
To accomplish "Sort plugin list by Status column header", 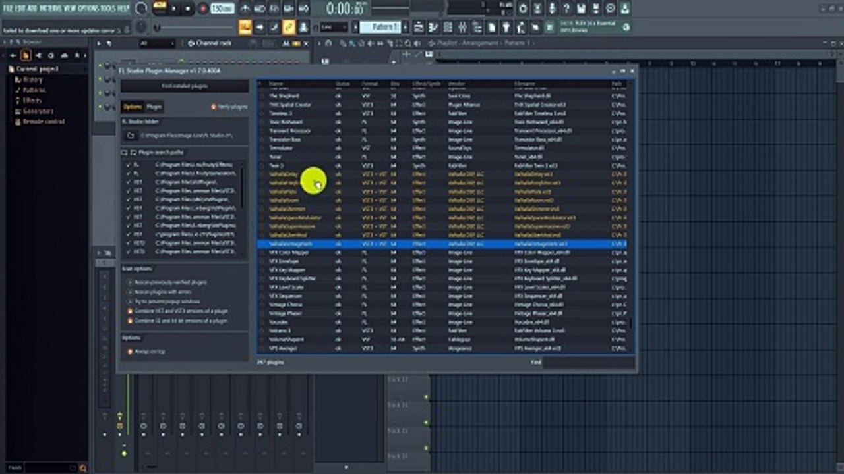I will 343,84.
